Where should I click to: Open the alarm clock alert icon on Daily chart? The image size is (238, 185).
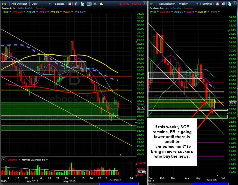tap(70, 4)
